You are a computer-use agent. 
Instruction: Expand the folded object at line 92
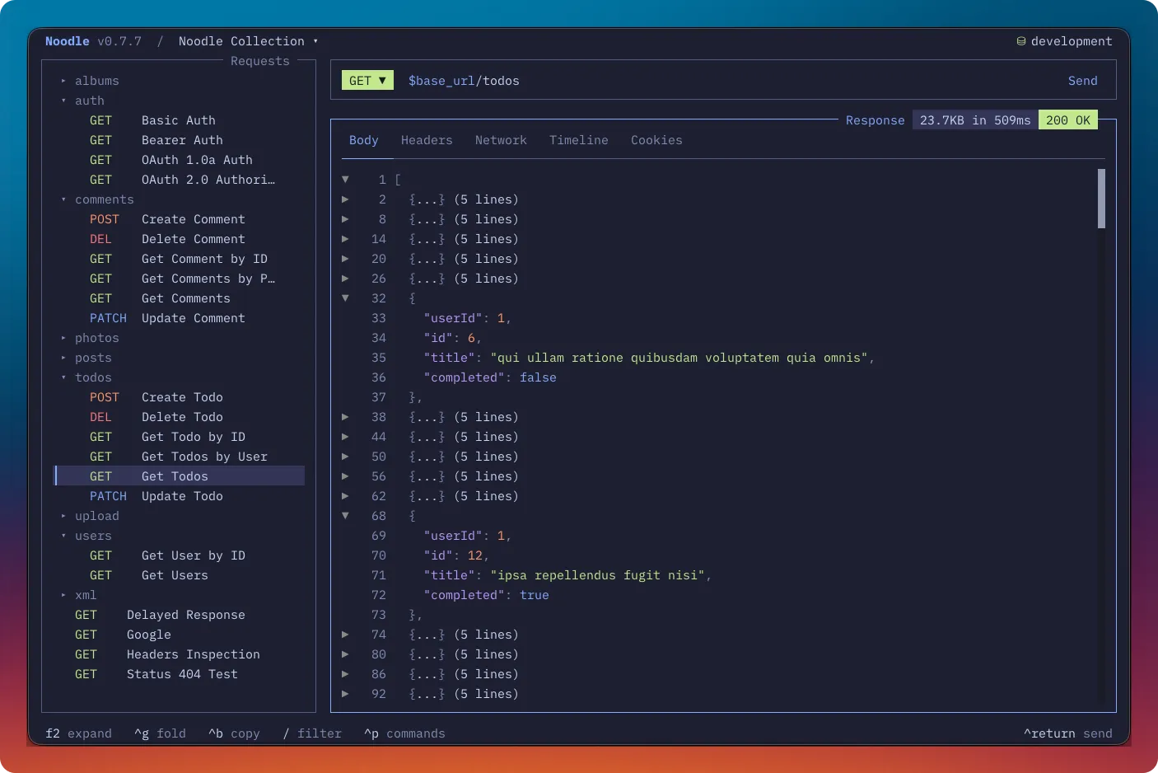[x=345, y=694]
